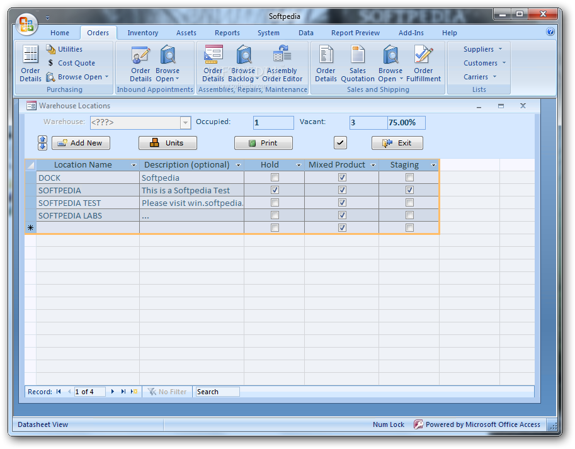
Task: Open Inbound Appointments Order Details
Action: (x=140, y=63)
